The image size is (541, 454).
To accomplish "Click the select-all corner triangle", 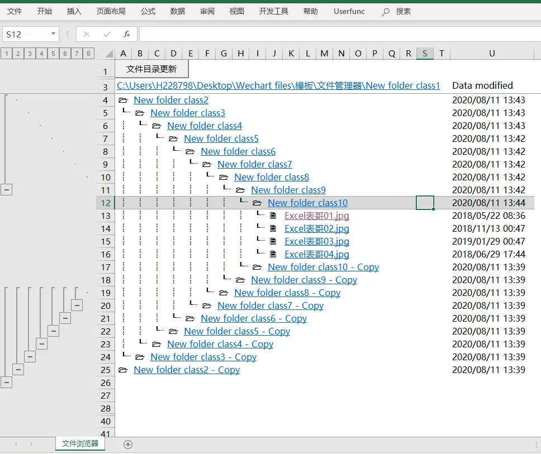I will tap(110, 54).
